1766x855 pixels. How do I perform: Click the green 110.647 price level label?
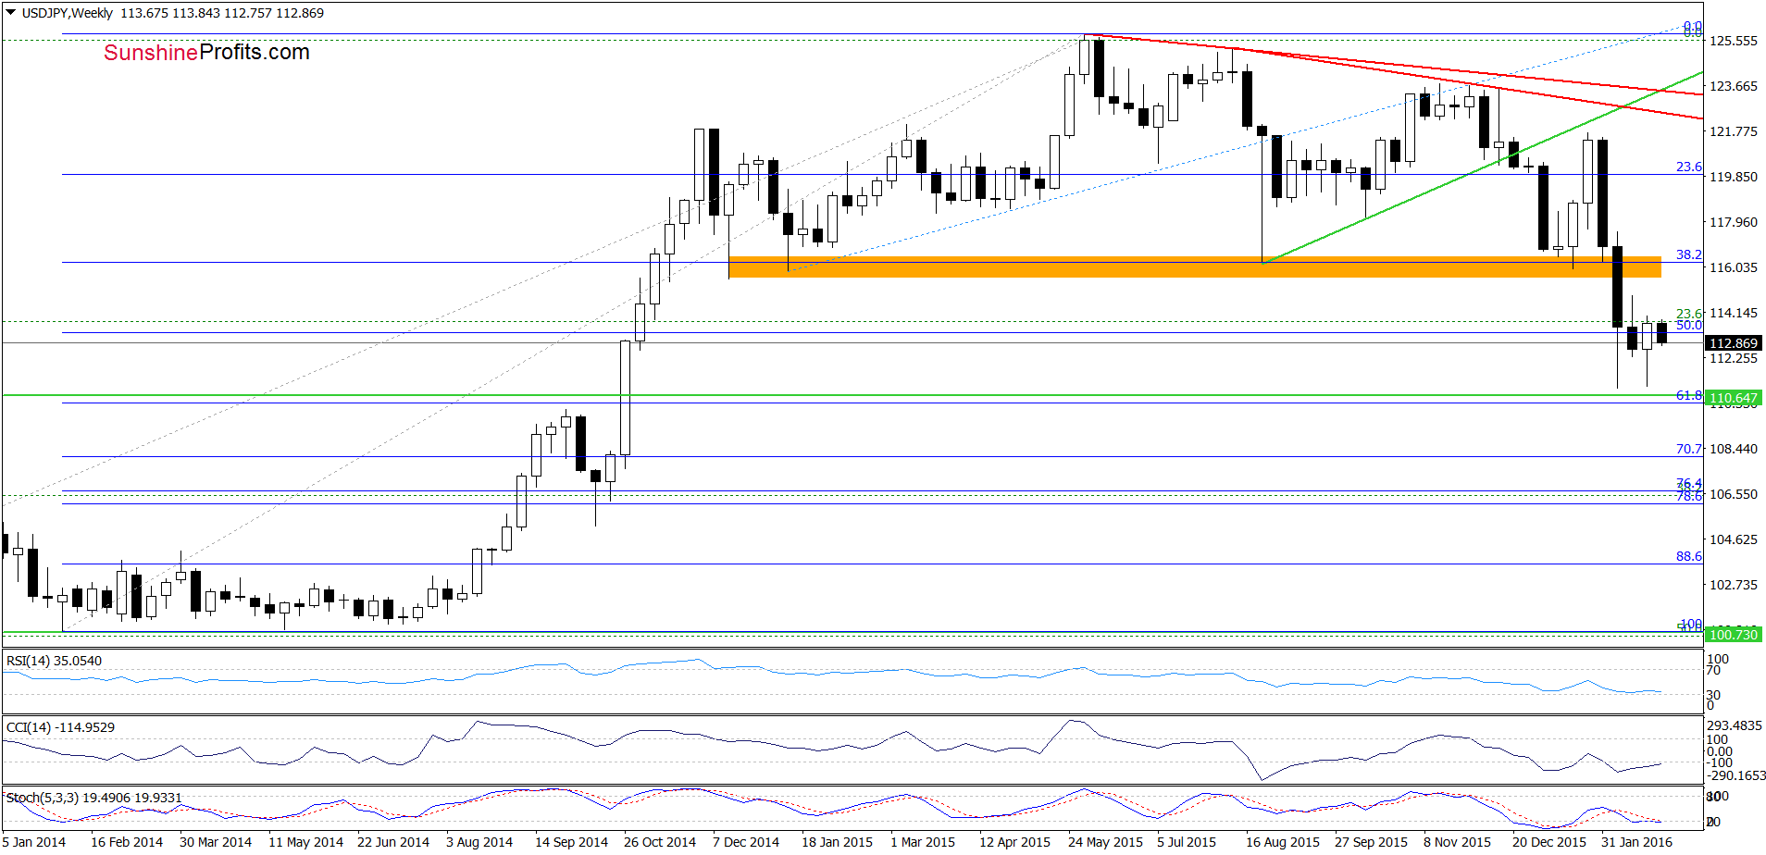(1733, 398)
